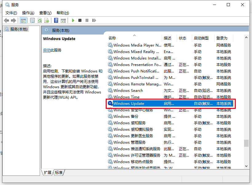Select the Windows 移动热点服务 row
Screen dimensions: 252x185
pyautogui.click(x=170, y=162)
